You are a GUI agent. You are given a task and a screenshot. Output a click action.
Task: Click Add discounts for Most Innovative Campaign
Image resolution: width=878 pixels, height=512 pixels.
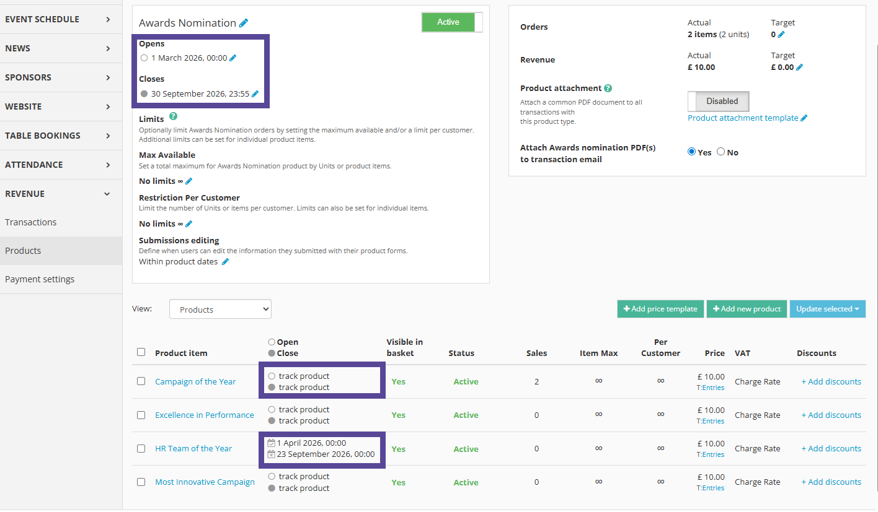(x=831, y=482)
